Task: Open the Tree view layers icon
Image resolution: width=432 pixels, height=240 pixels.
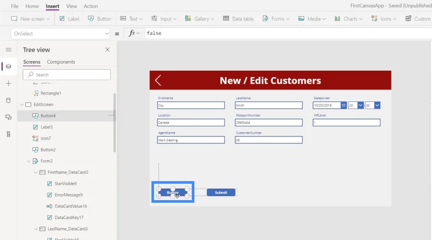Action: [9, 66]
